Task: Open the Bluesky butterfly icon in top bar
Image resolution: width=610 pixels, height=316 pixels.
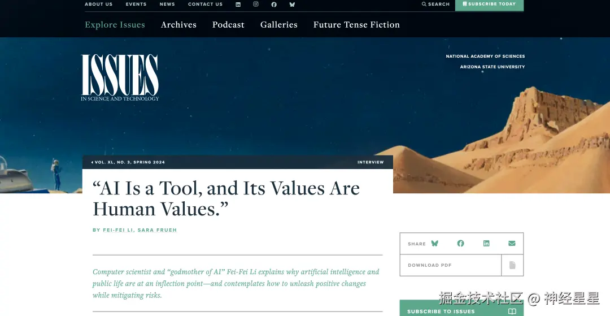Action: click(x=292, y=5)
